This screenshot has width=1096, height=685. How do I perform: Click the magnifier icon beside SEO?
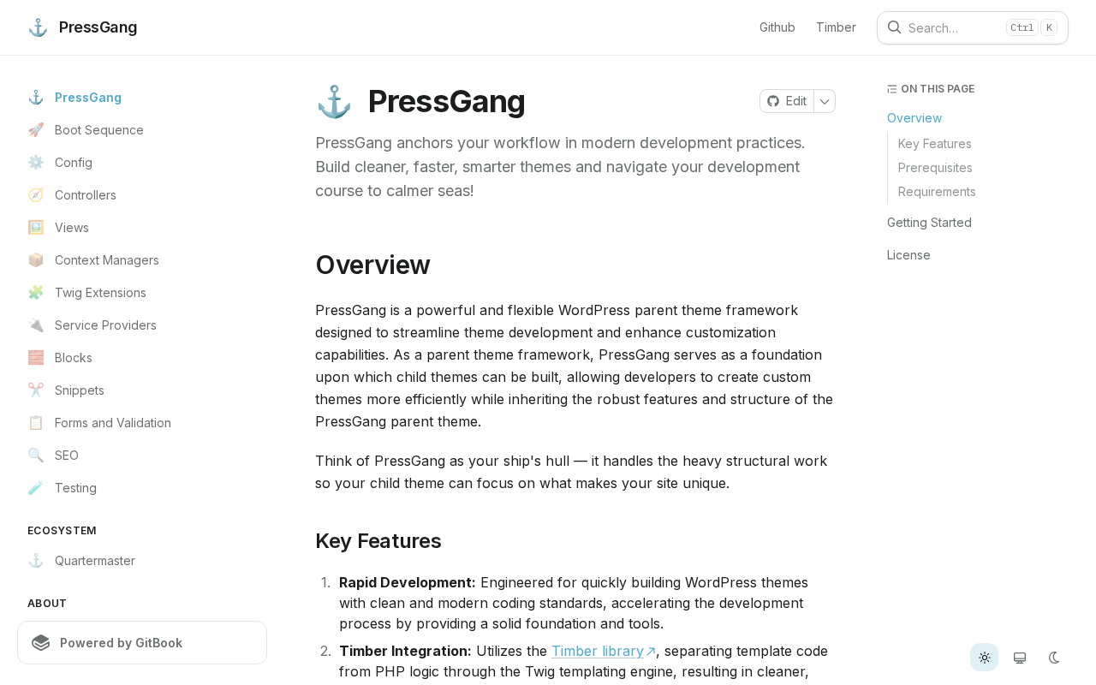pos(36,456)
